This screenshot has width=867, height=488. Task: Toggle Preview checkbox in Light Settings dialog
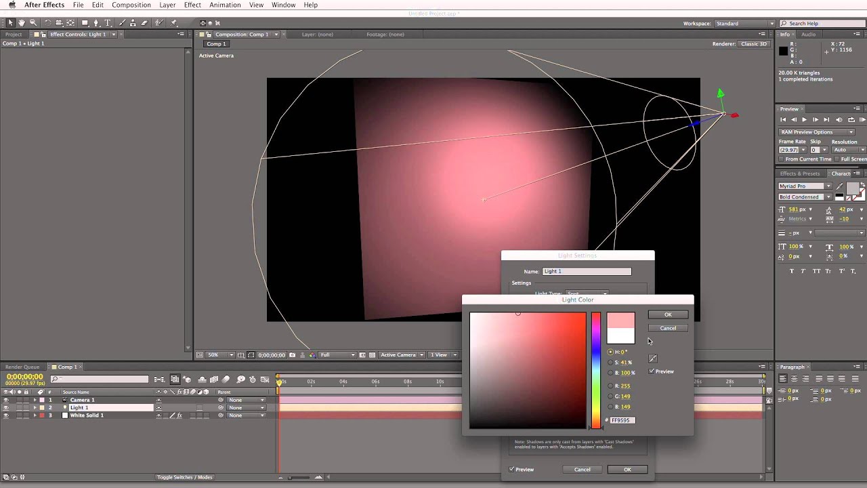(512, 469)
